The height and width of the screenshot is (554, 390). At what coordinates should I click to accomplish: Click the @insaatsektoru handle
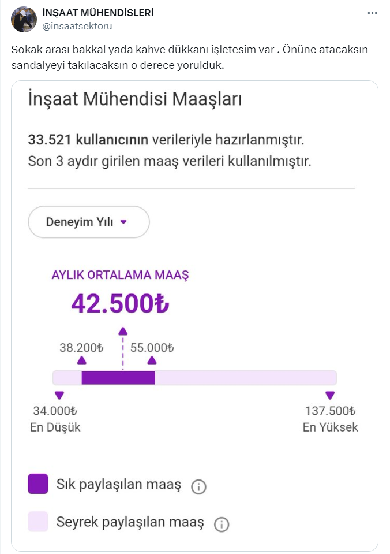coord(78,26)
